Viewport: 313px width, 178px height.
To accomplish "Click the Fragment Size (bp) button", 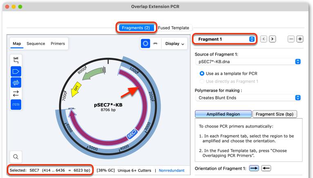I will (275, 114).
